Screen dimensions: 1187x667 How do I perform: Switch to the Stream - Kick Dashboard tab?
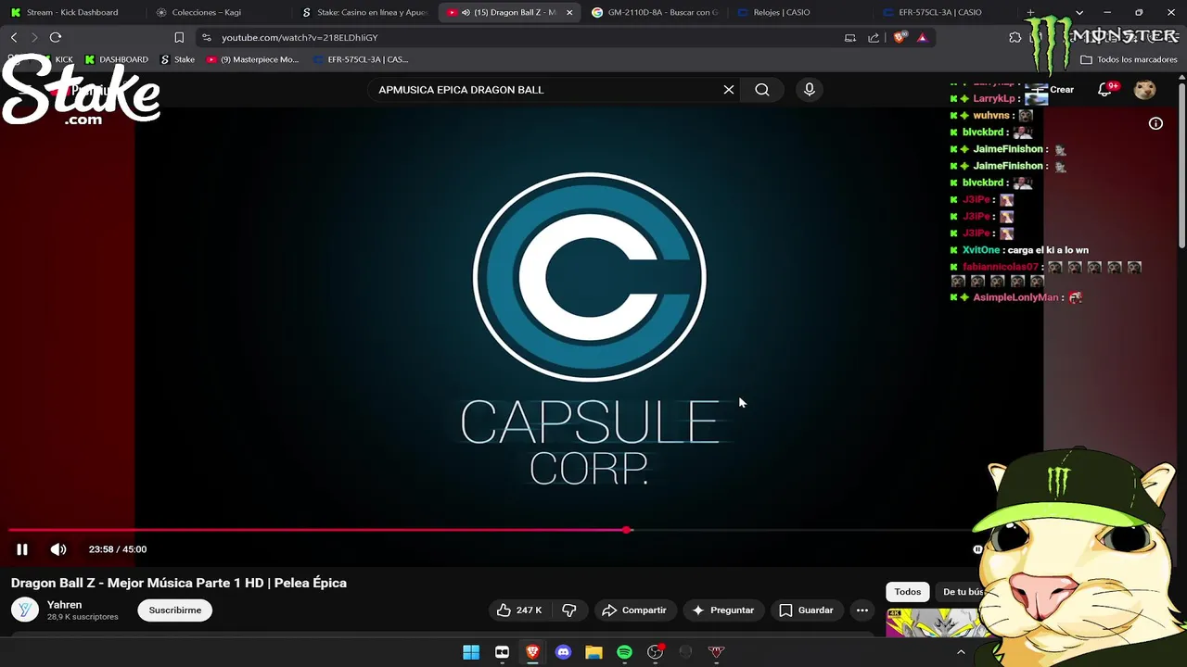point(70,12)
